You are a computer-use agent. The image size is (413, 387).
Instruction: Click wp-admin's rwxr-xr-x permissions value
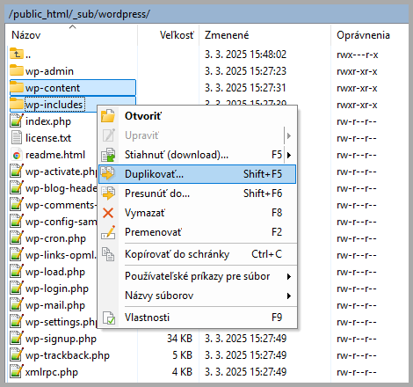(x=357, y=71)
